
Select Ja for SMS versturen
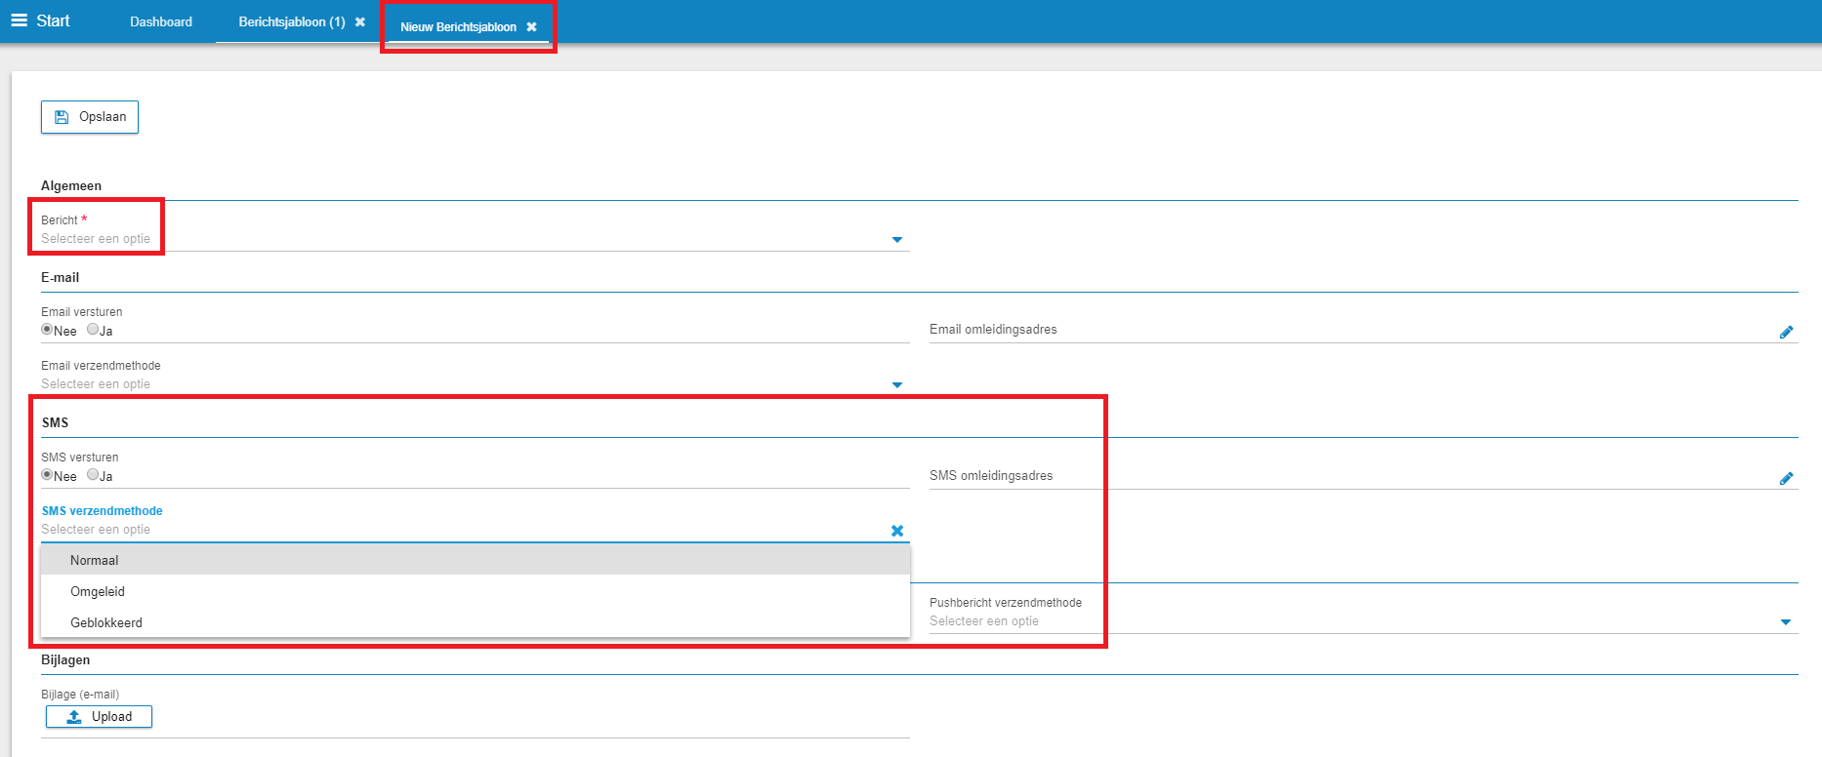pos(93,475)
